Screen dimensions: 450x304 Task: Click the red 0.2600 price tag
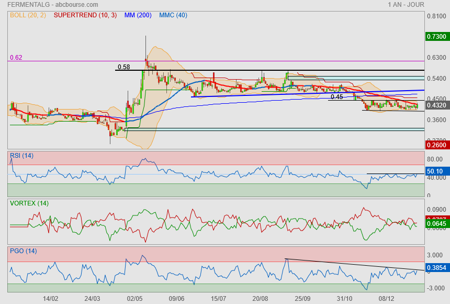pyautogui.click(x=437, y=145)
